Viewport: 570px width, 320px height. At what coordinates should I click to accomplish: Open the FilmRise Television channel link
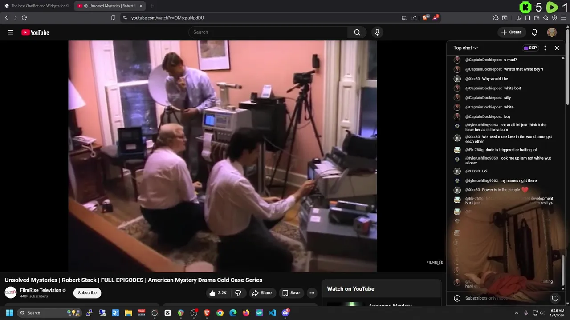point(41,290)
